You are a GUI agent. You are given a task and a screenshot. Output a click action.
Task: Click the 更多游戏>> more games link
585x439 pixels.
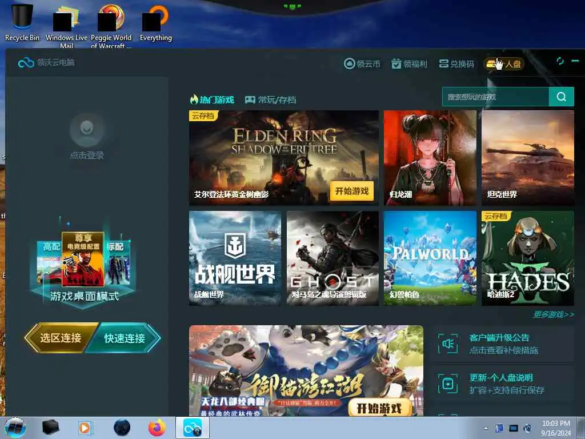pyautogui.click(x=554, y=315)
